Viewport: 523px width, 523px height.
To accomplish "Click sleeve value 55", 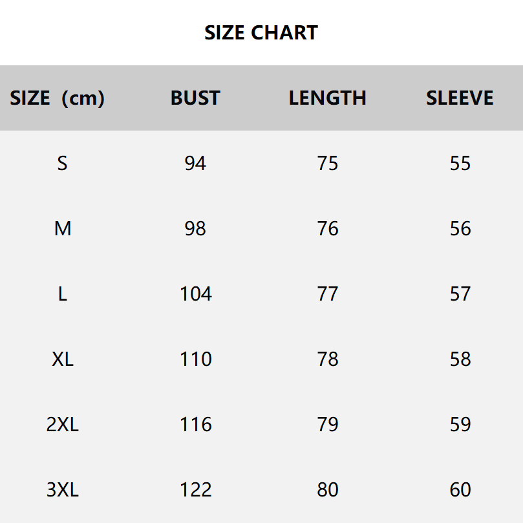I will [x=460, y=164].
